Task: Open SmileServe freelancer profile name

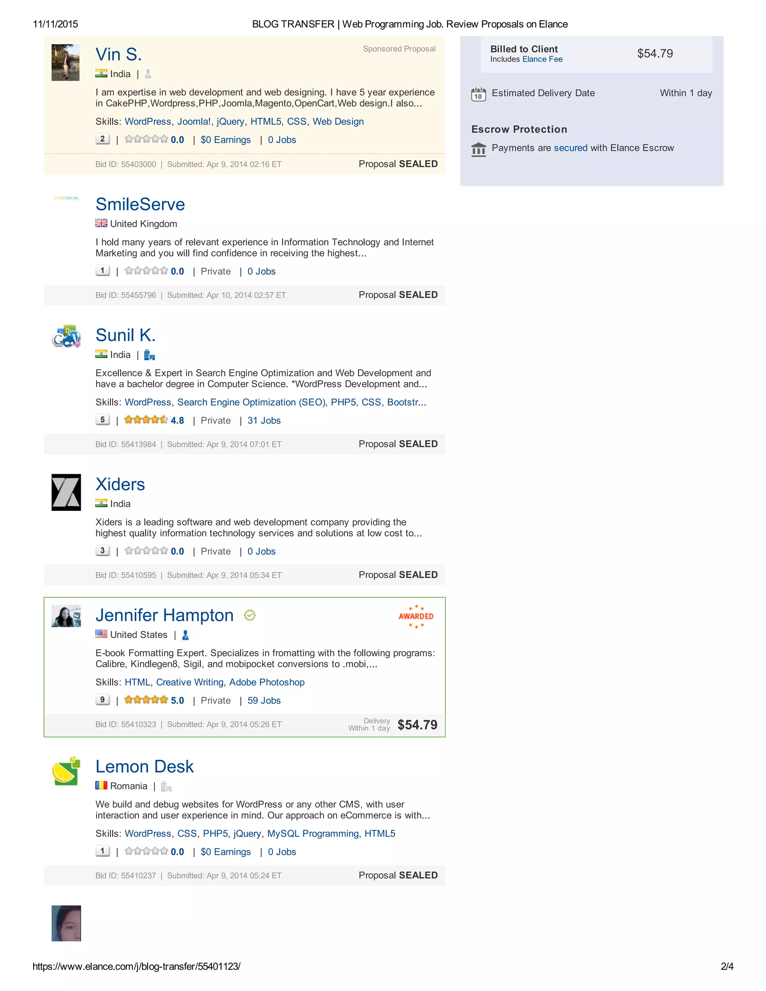Action: 140,205
